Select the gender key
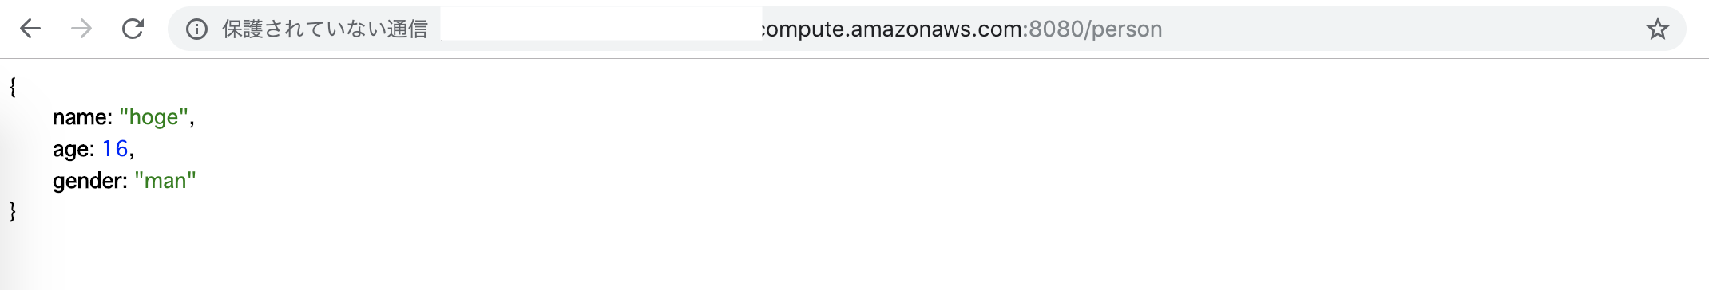1709x290 pixels. coord(89,181)
